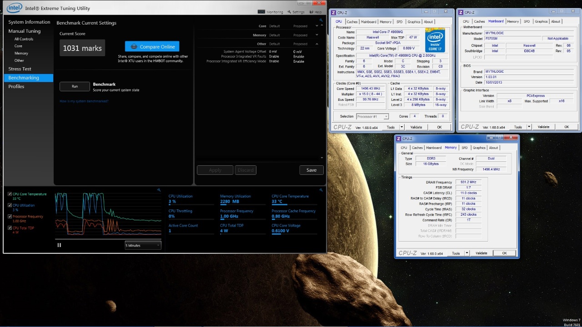This screenshot has width=582, height=327.
Task: Click wrench icon above the Core settings
Action: coord(321,20)
